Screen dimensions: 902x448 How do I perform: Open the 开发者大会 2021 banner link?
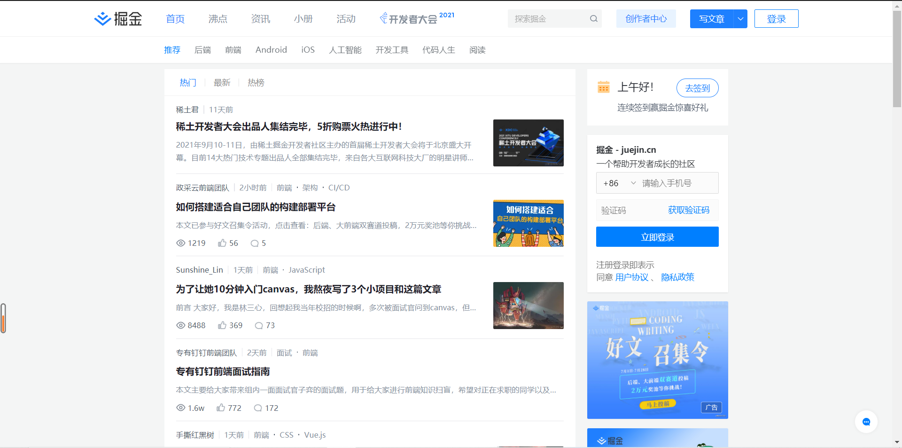click(x=417, y=18)
